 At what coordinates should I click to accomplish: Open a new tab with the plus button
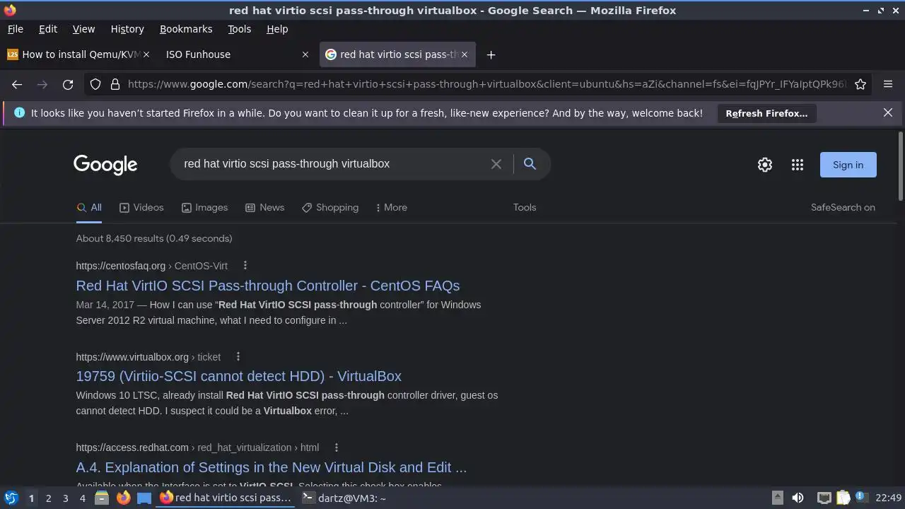tap(491, 54)
